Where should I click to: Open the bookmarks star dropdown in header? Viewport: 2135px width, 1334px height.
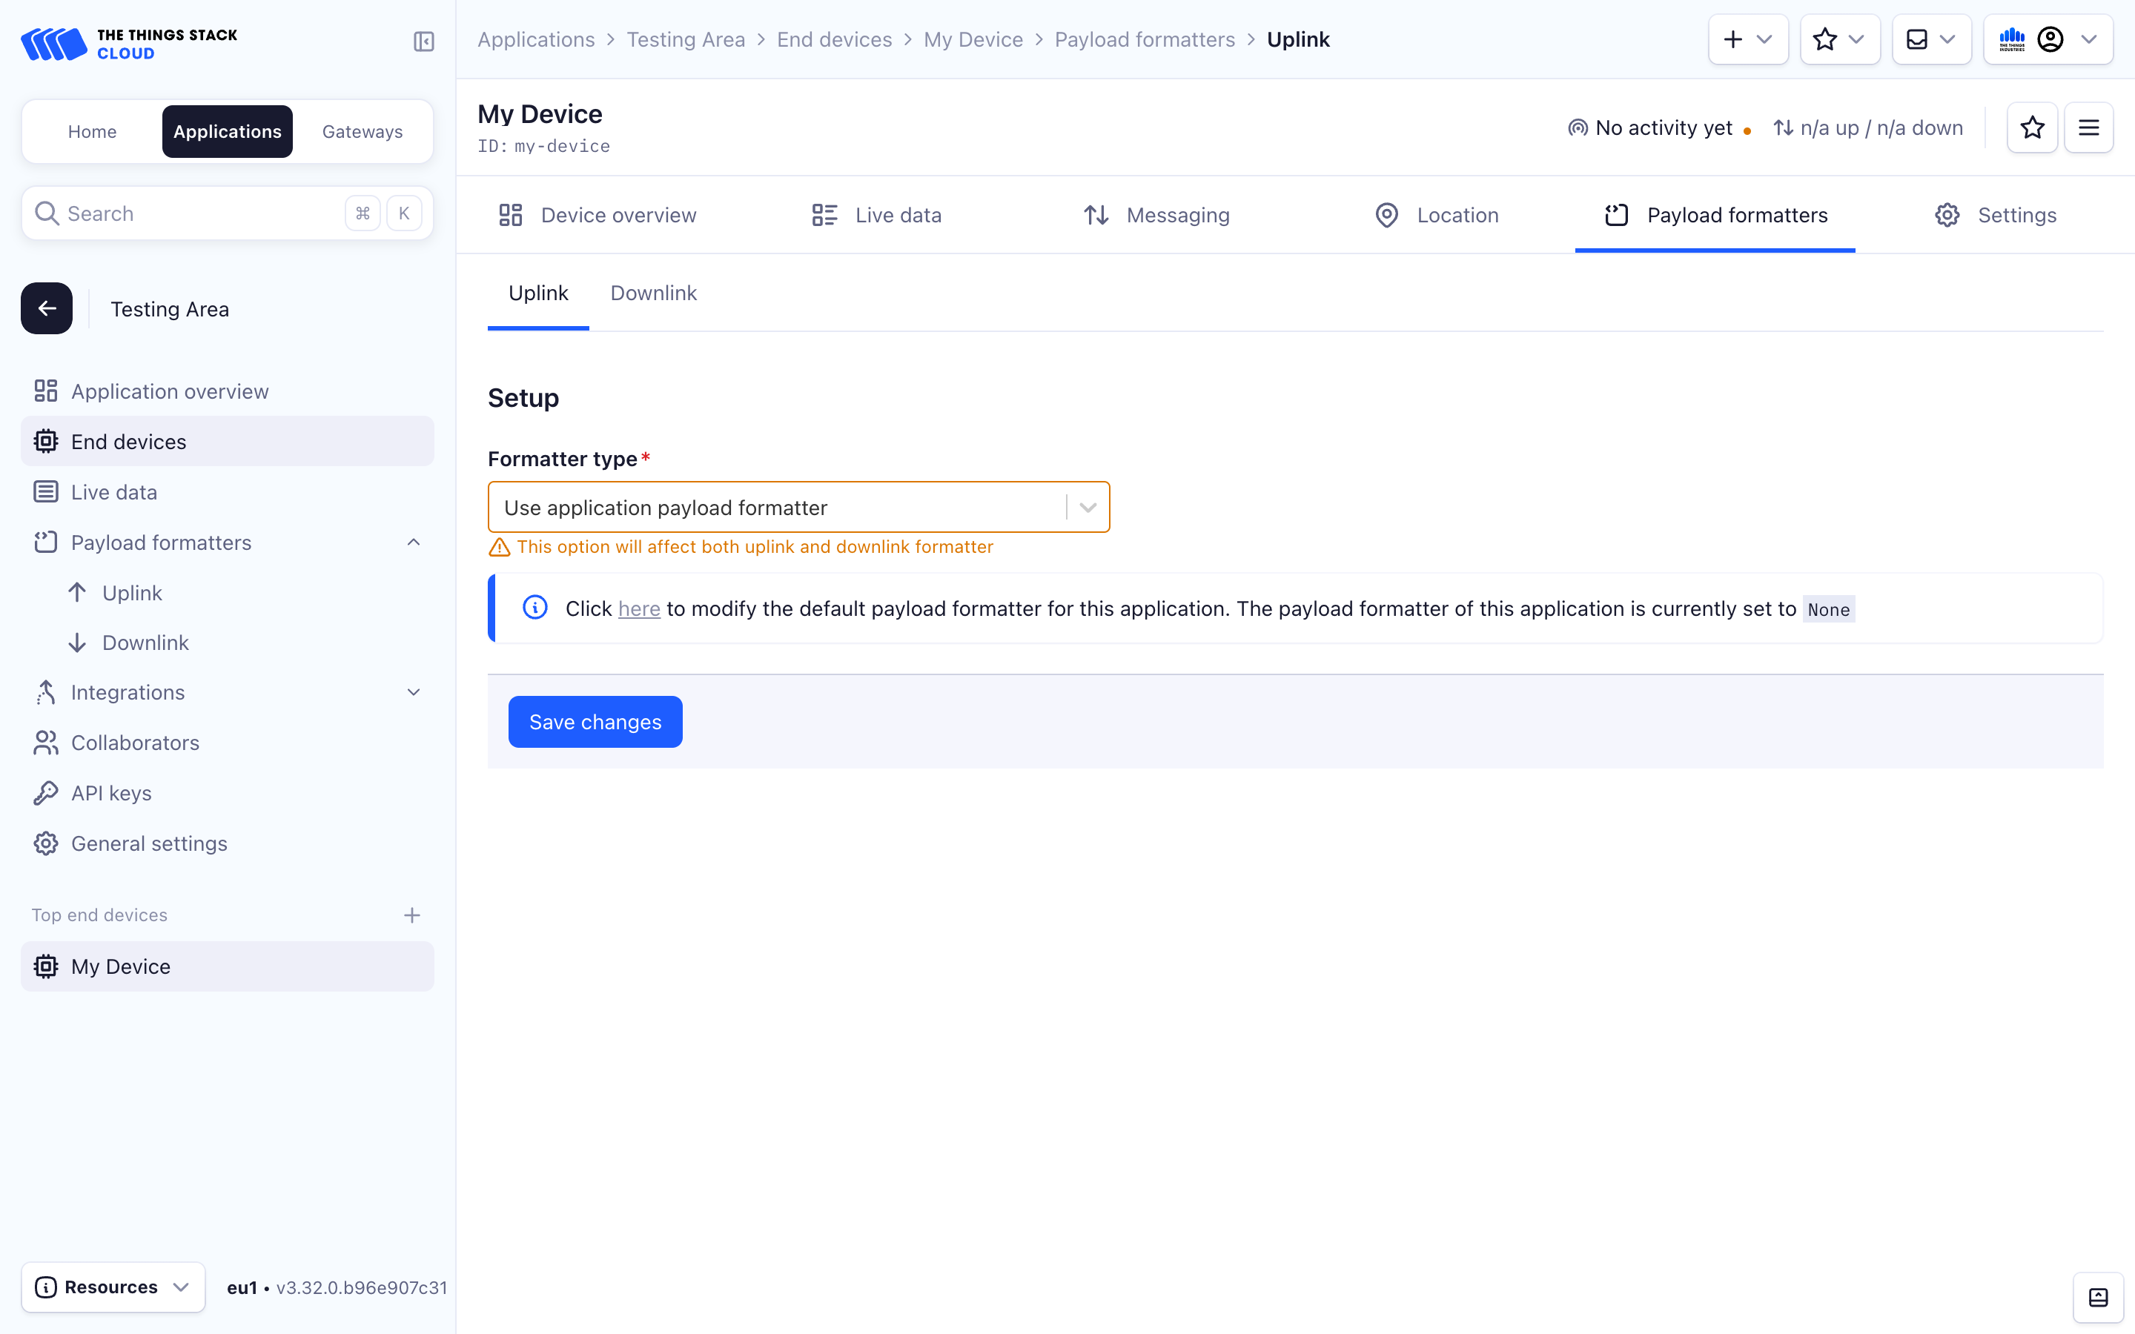click(x=1838, y=40)
